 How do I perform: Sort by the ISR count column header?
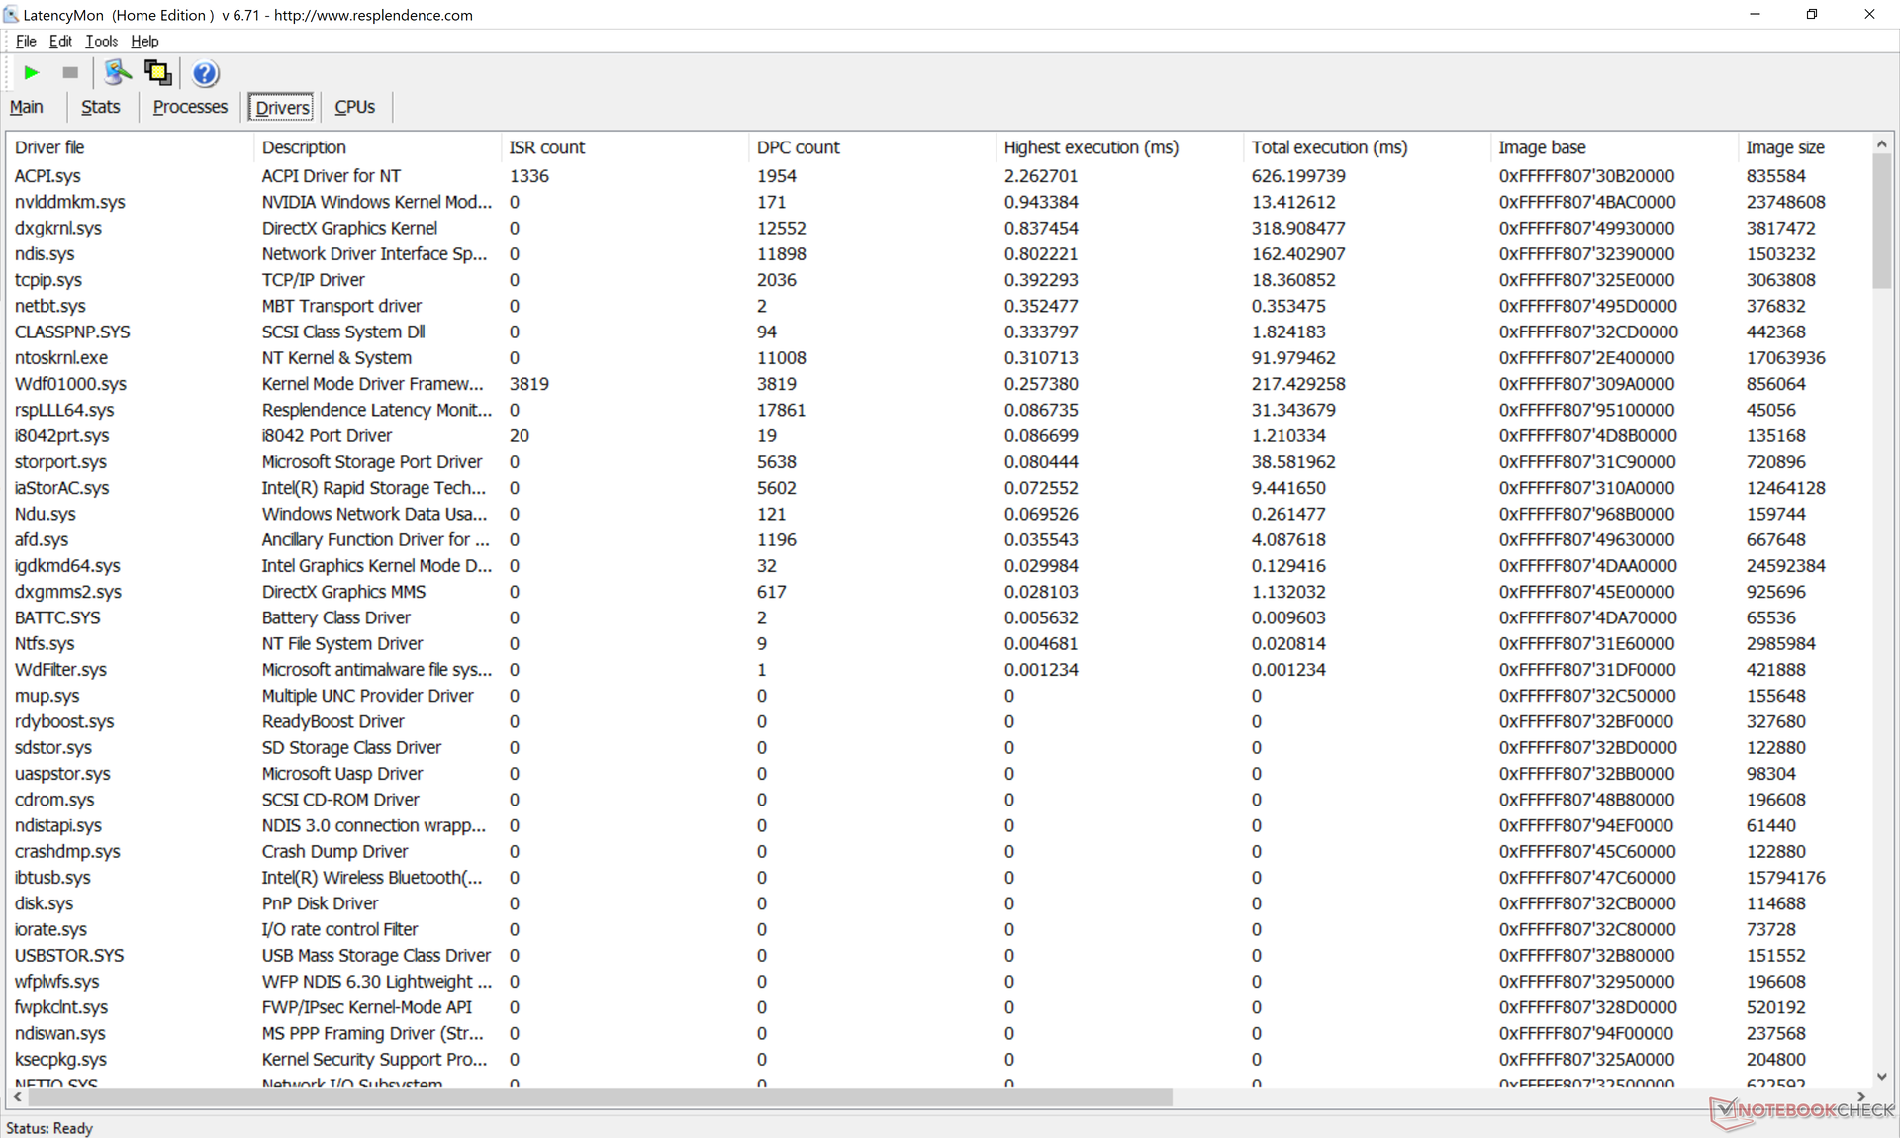coord(624,147)
